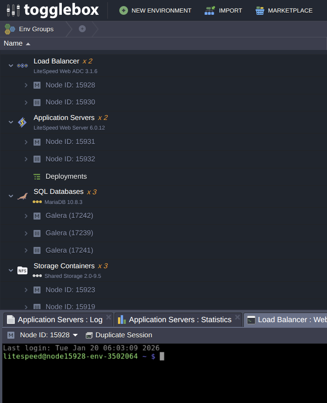Click the NFS storage icon
The width and height of the screenshot is (327, 403).
(x=22, y=270)
